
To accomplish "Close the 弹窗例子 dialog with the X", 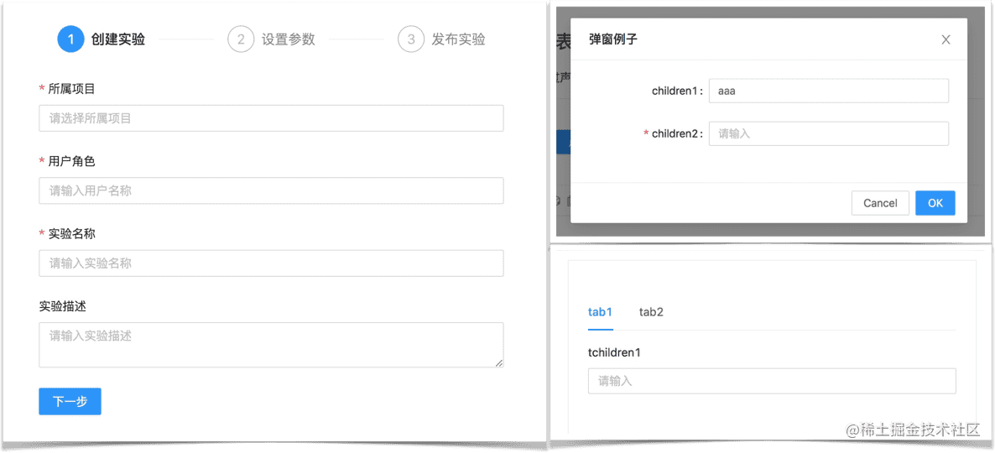I will [x=946, y=39].
